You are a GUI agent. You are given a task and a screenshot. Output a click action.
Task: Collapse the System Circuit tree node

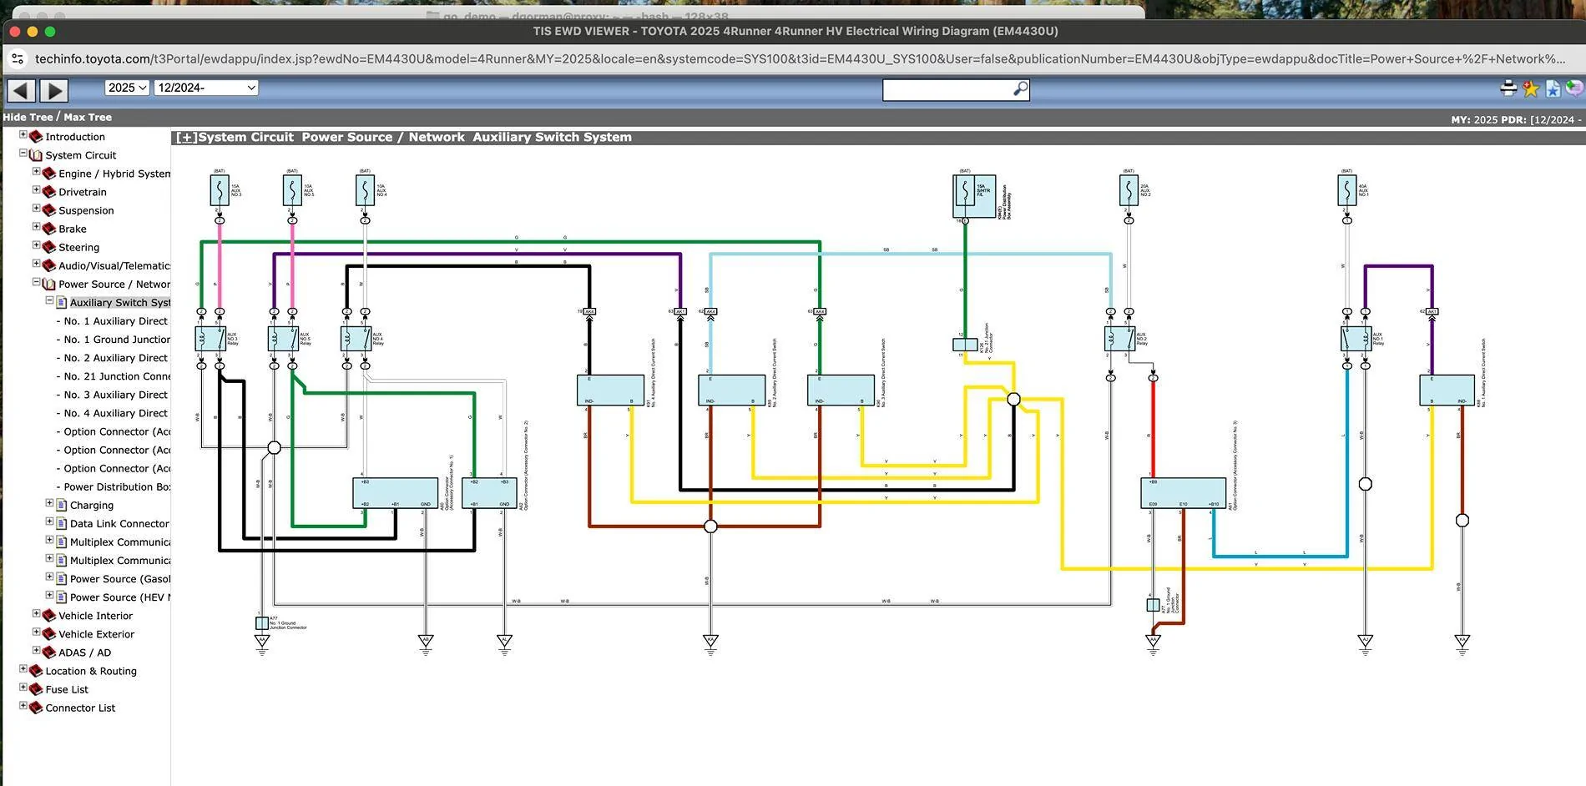(x=23, y=154)
